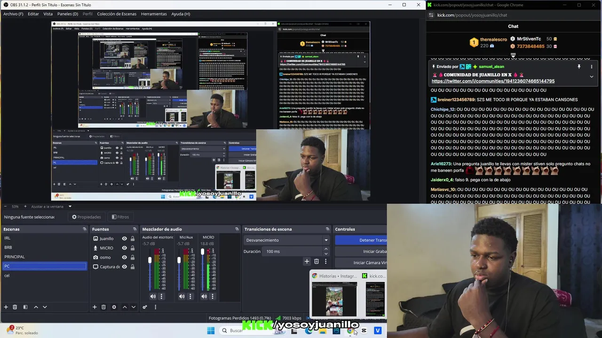Unpin the pinned chat message
Image resolution: width=602 pixels, height=338 pixels.
(579, 67)
